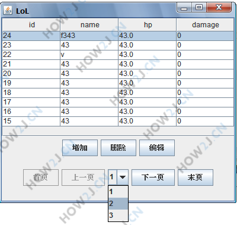This screenshot has width=237, height=225.
Task: Click the name column header
Action: [89, 25]
